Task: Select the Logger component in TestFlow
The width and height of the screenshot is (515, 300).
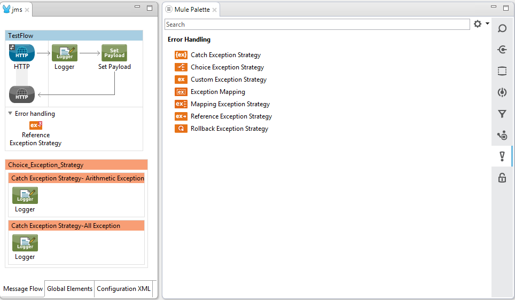Action: click(64, 52)
